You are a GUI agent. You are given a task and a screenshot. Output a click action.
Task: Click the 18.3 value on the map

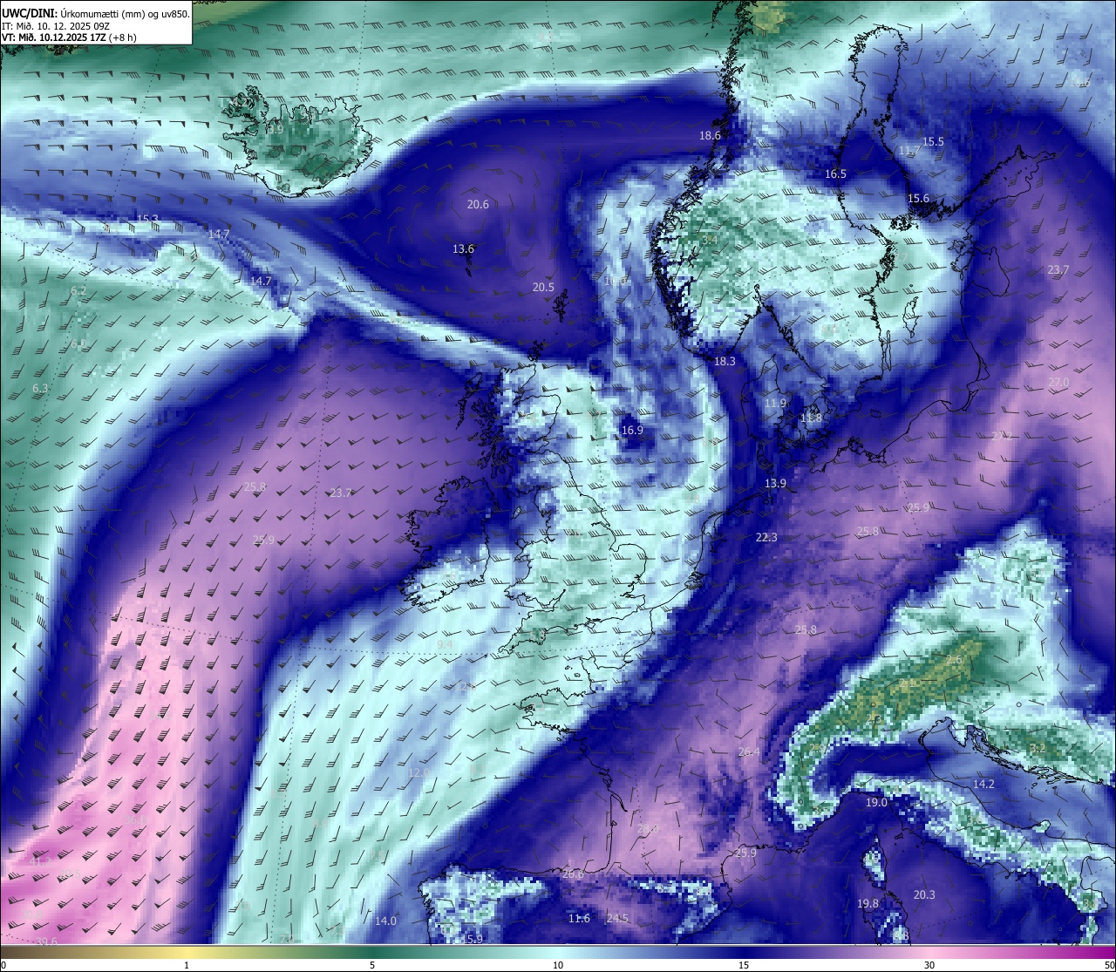coord(725,362)
